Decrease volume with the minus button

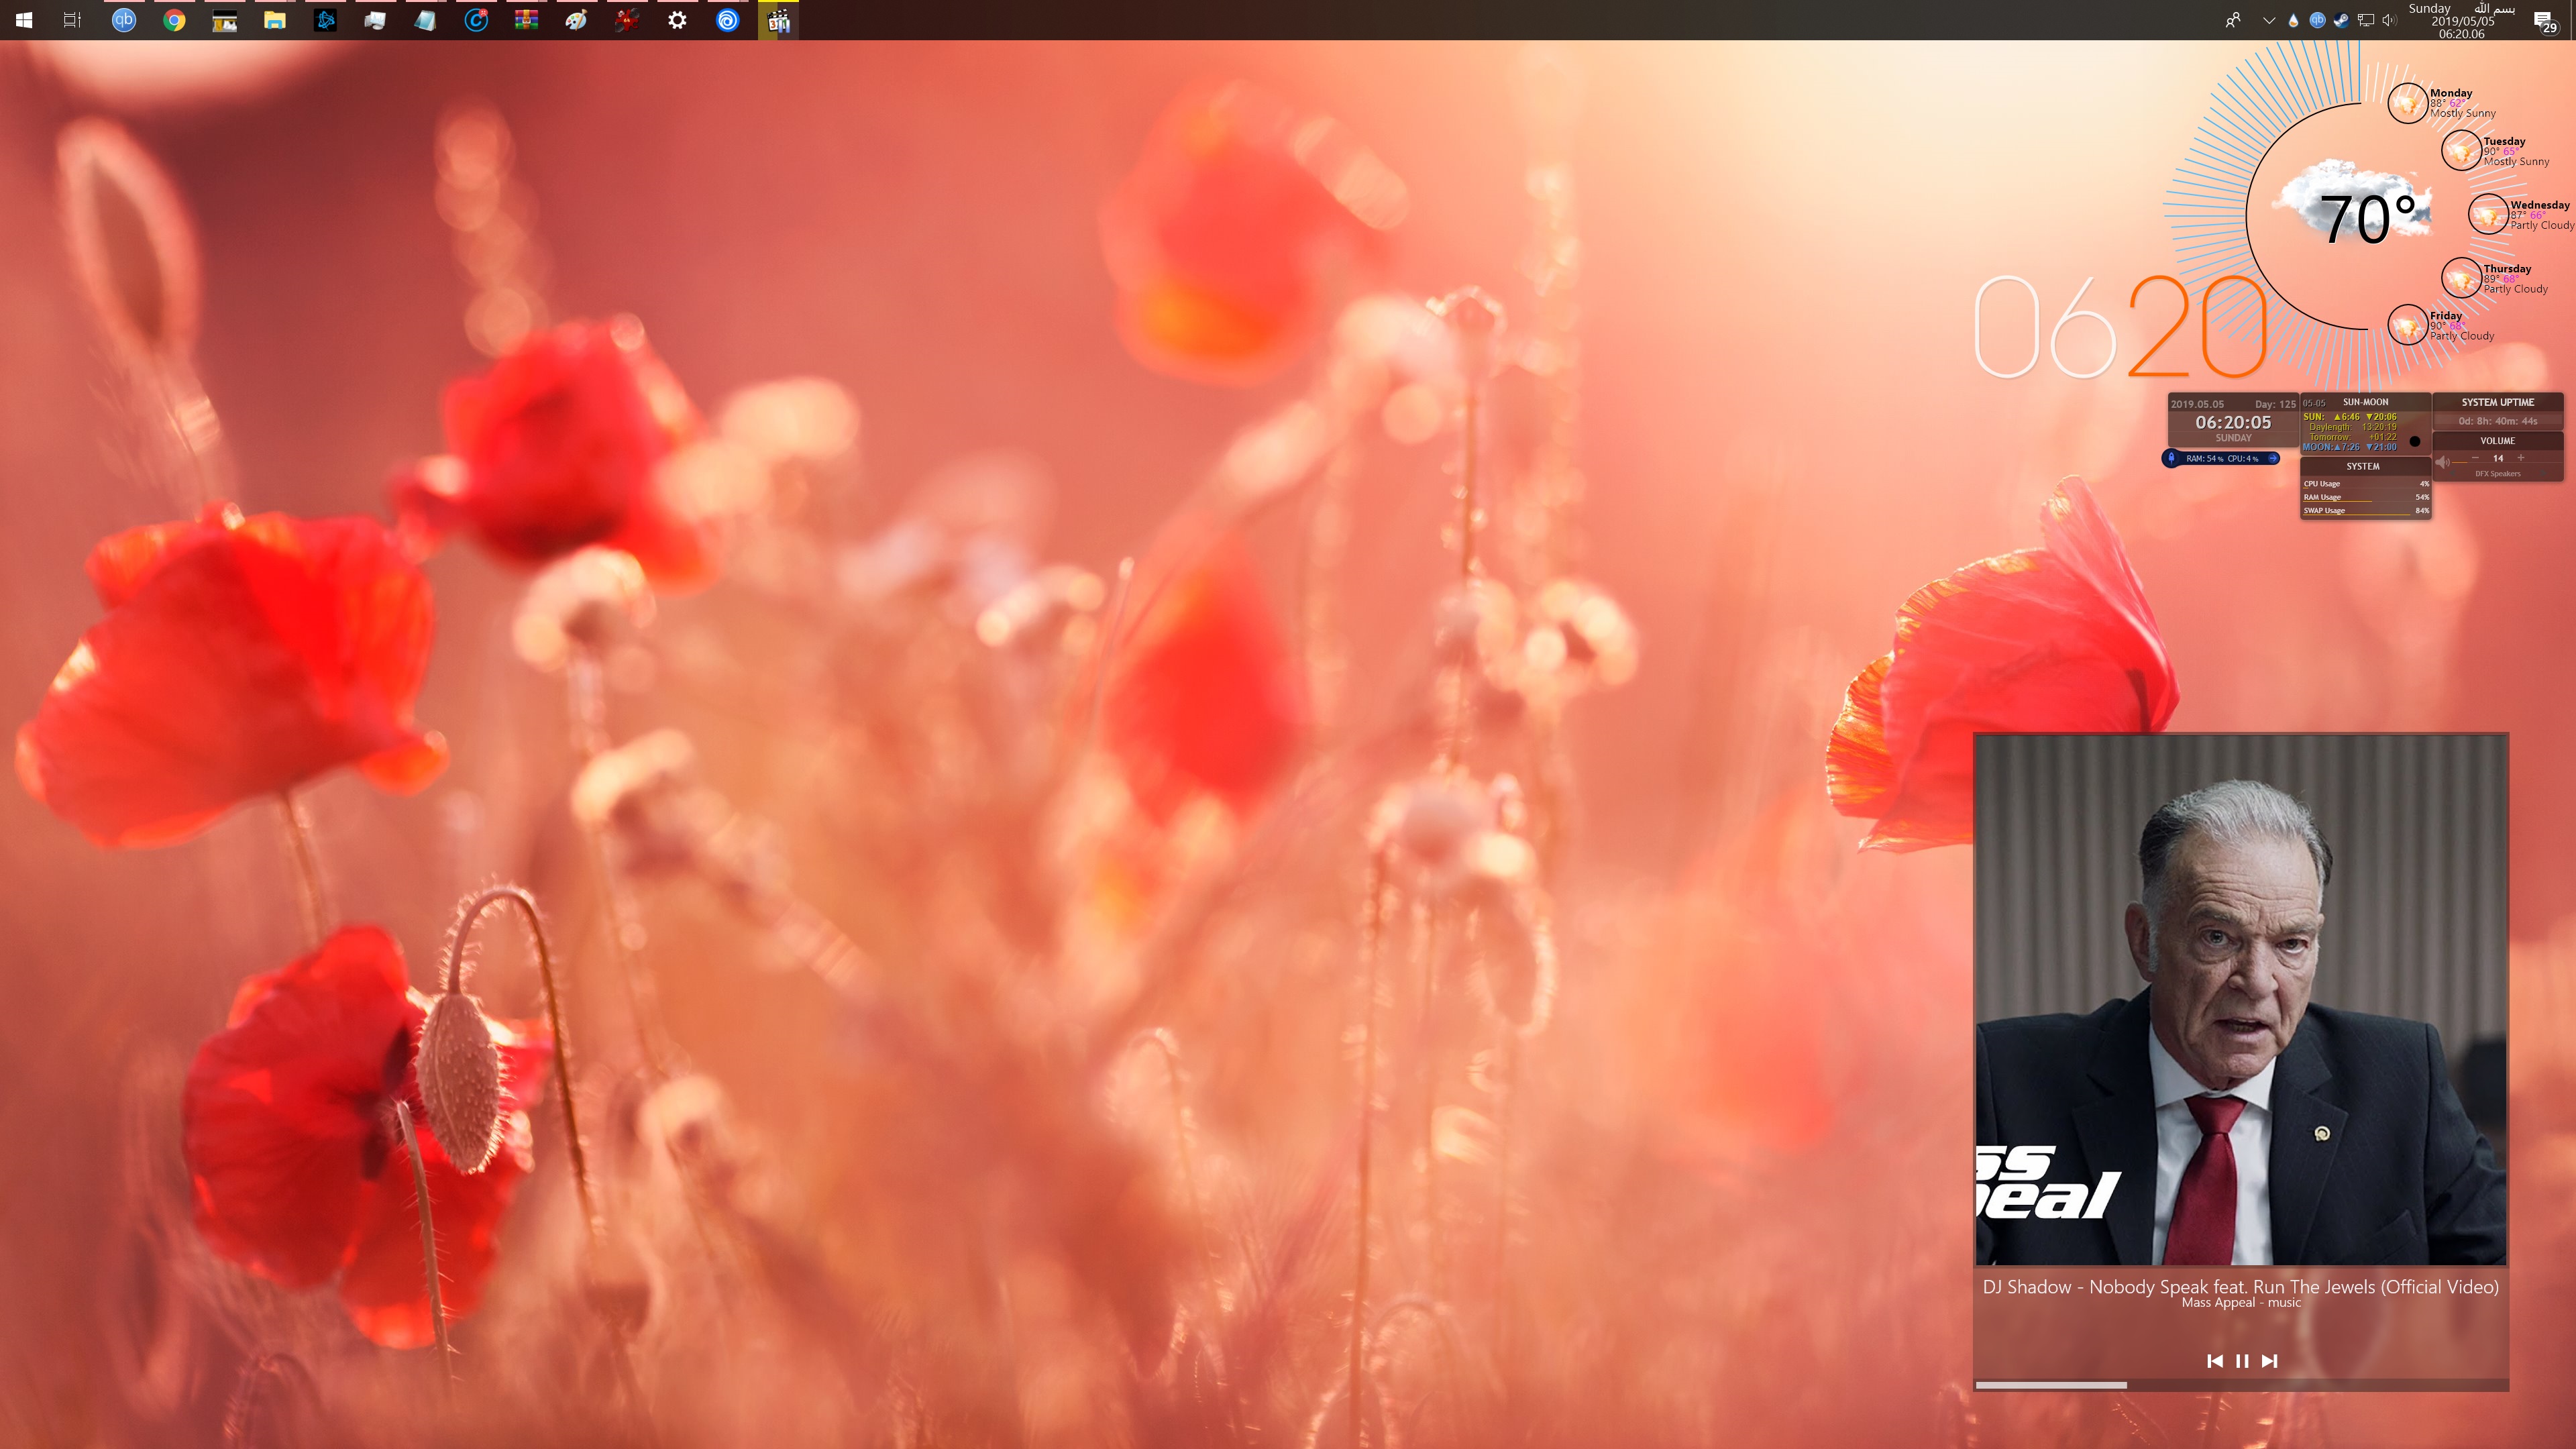[x=2475, y=458]
